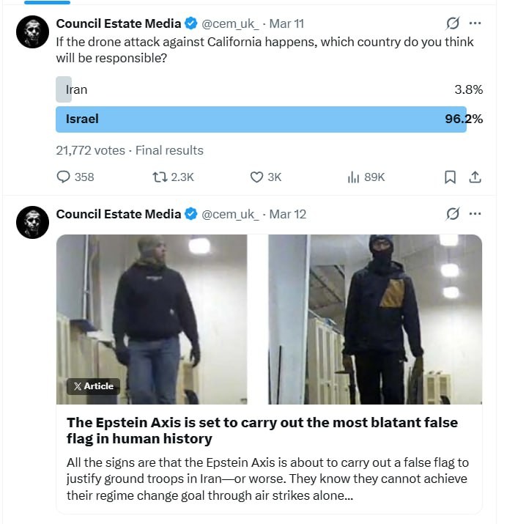Open the Mar 12 timestamp link
Screen dimensions: 507x524
coord(287,214)
